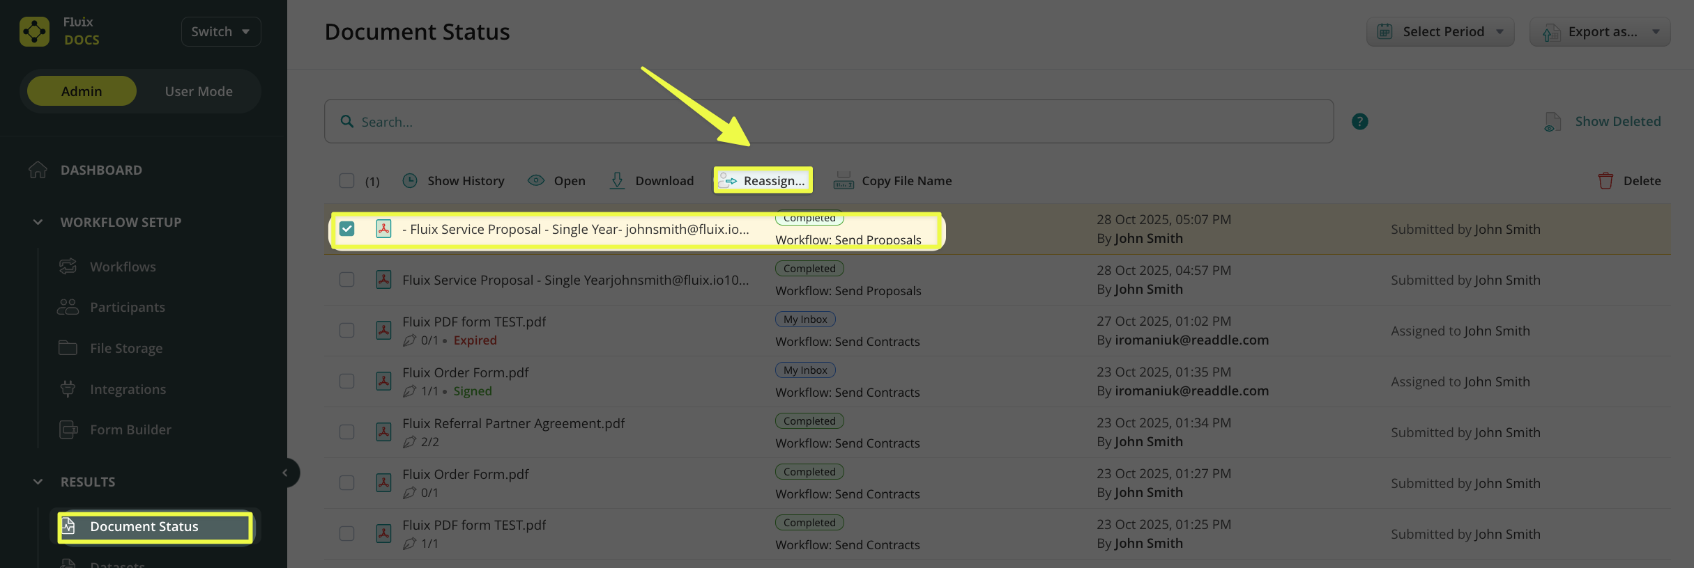
Task: Collapse the sidebar with the arrow handle
Action: (x=285, y=473)
